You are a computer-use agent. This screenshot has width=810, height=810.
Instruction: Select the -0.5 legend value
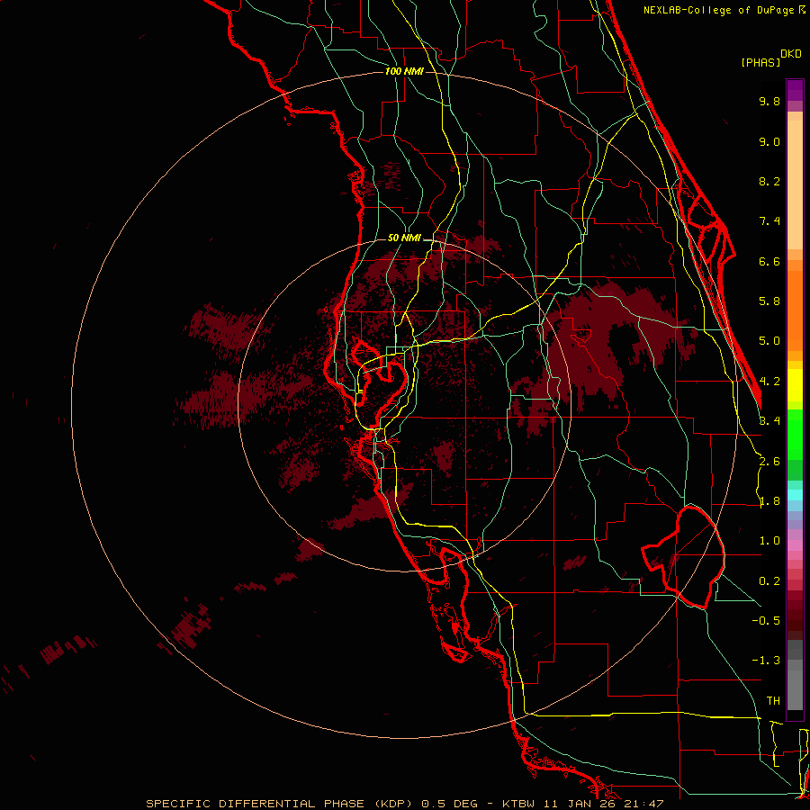pyautogui.click(x=766, y=621)
